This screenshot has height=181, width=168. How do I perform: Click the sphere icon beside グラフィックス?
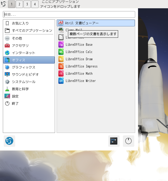coord(7,67)
